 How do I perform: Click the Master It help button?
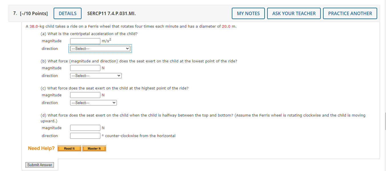click(94, 148)
